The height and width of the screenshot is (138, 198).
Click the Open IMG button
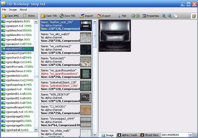(x=11, y=16)
